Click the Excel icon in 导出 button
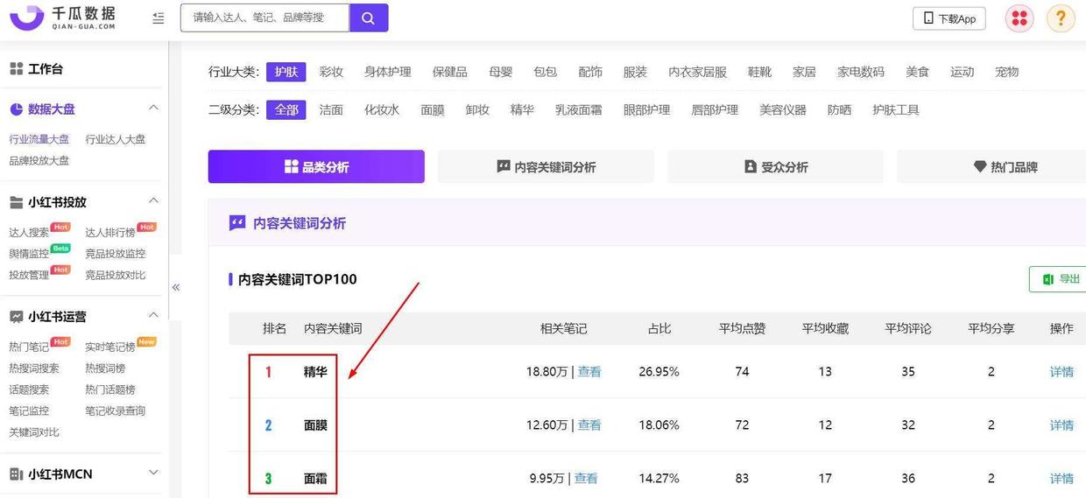This screenshot has width=1086, height=498. pyautogui.click(x=1047, y=279)
